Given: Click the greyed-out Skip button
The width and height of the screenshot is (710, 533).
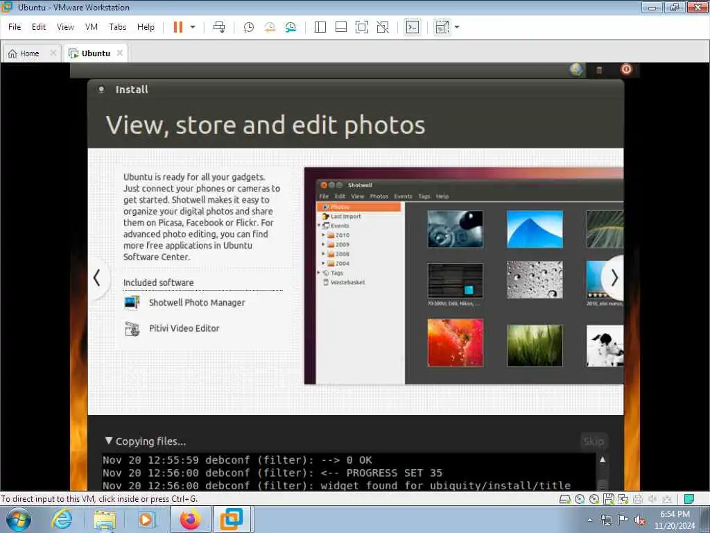Looking at the screenshot, I should [x=594, y=441].
